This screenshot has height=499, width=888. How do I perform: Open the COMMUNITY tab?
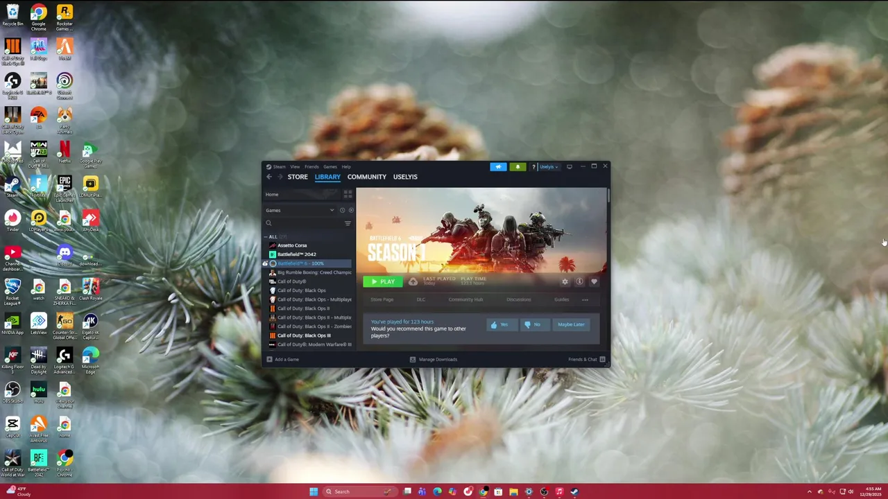pos(367,177)
